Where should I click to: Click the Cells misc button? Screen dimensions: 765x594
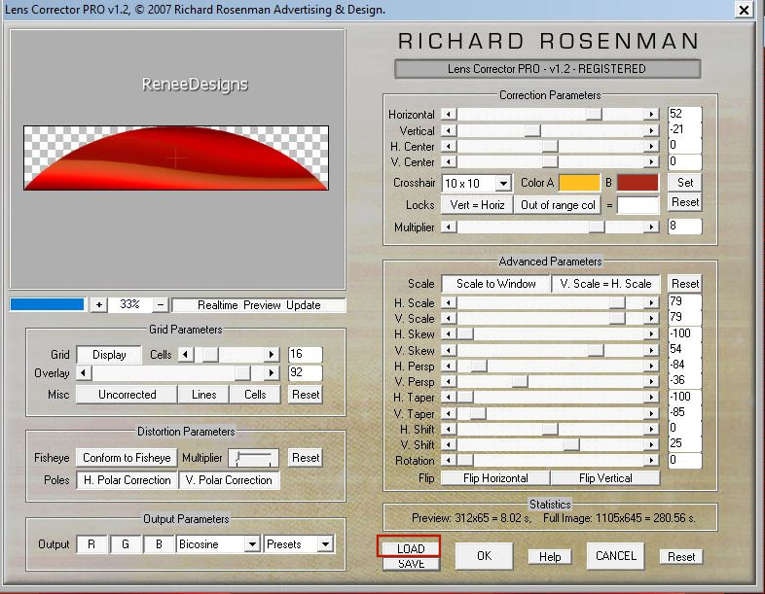pos(255,394)
